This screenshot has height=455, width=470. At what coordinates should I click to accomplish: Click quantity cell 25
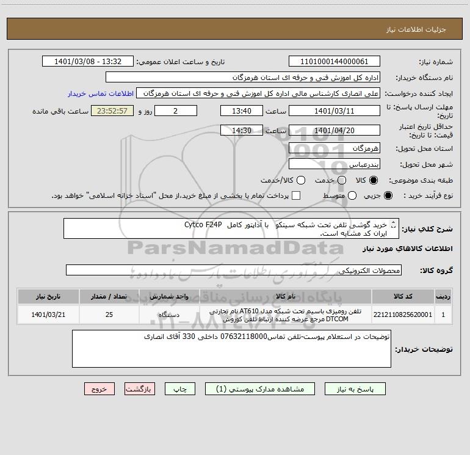pyautogui.click(x=109, y=315)
